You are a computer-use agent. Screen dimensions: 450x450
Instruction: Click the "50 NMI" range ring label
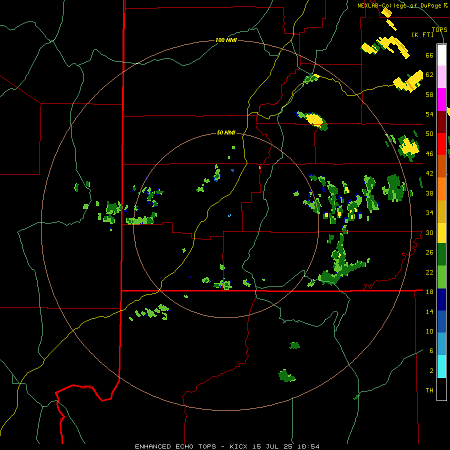coord(226,132)
